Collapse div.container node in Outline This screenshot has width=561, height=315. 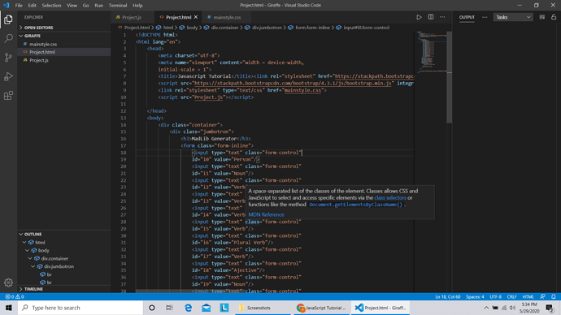point(30,258)
